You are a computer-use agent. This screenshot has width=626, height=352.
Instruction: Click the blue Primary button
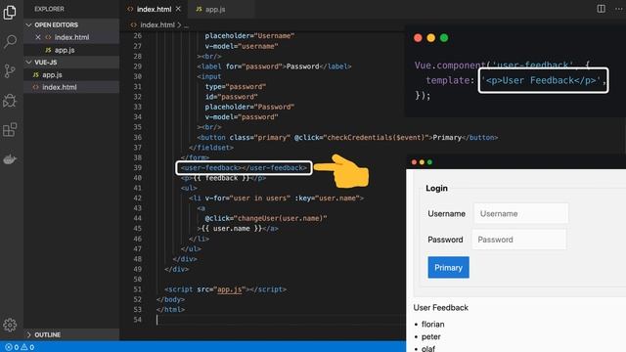(448, 267)
